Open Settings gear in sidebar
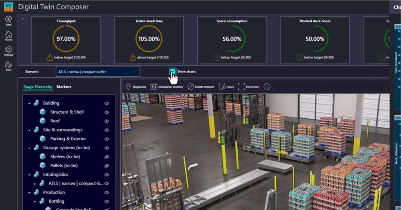 [x=9, y=49]
